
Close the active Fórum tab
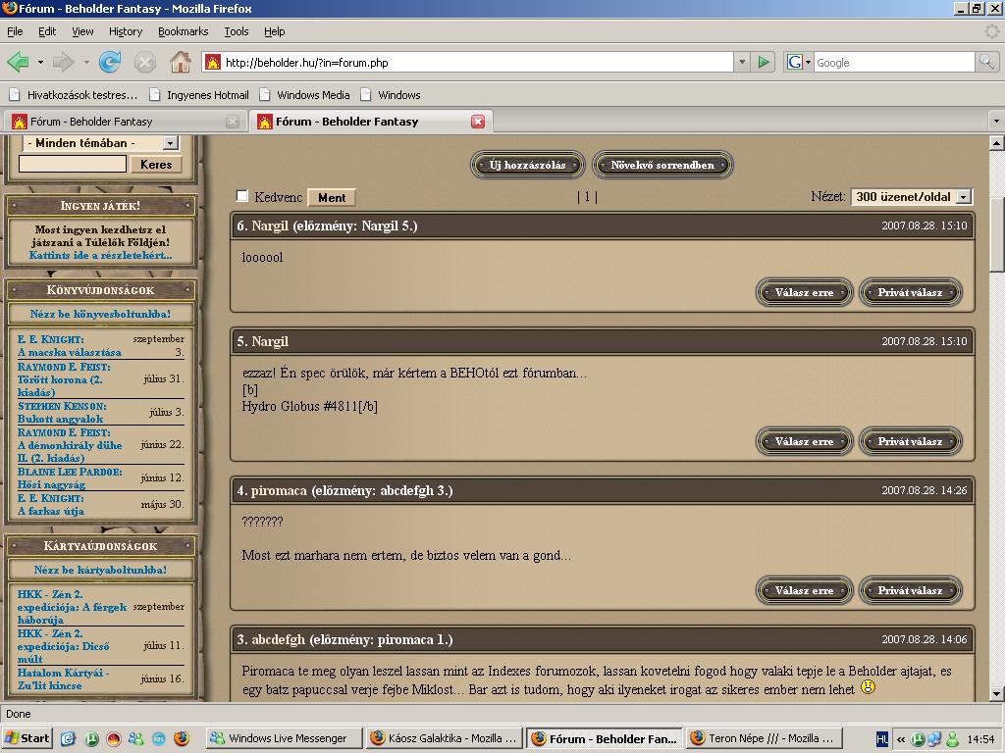[x=478, y=122]
